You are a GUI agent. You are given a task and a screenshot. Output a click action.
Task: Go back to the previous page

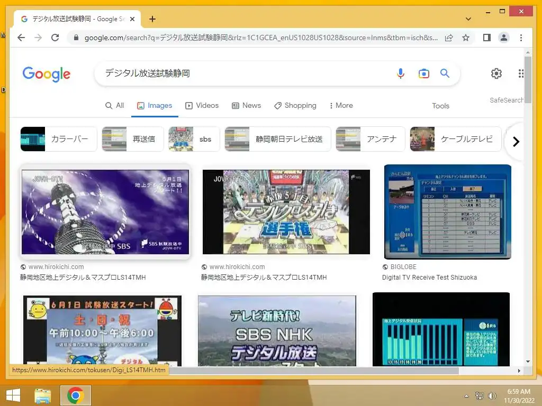pyautogui.click(x=21, y=38)
